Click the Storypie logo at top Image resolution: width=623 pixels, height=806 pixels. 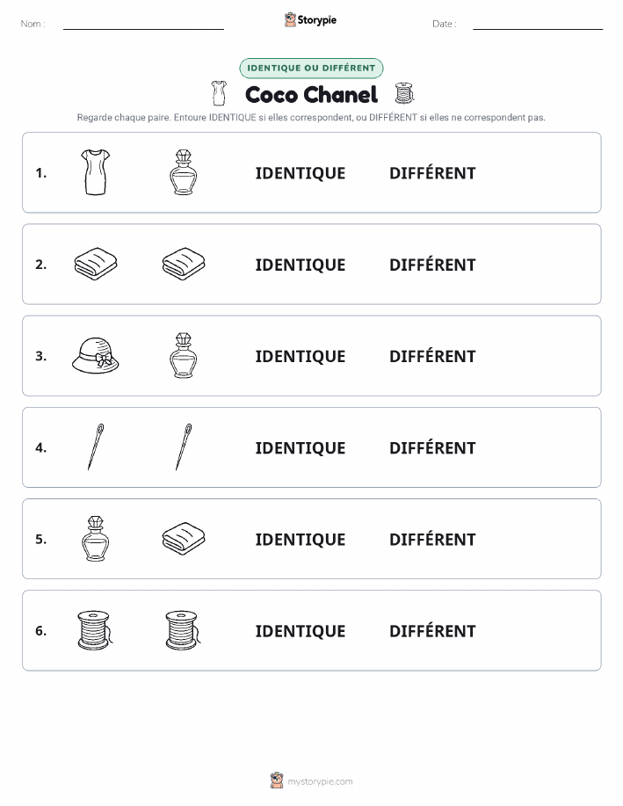coord(310,20)
